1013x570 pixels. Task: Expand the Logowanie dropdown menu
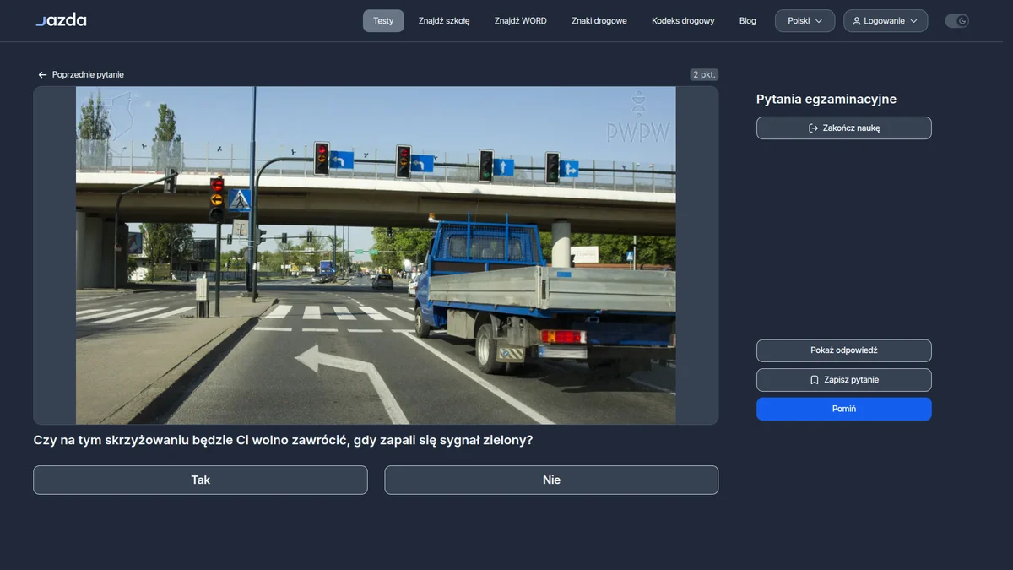(x=886, y=21)
